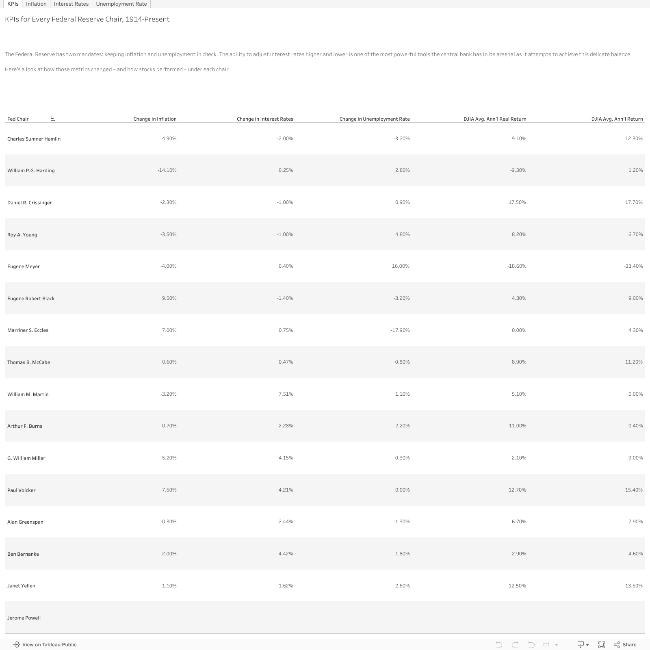The width and height of the screenshot is (650, 650).
Task: Select the Jerome Powell cell
Action: click(x=24, y=617)
